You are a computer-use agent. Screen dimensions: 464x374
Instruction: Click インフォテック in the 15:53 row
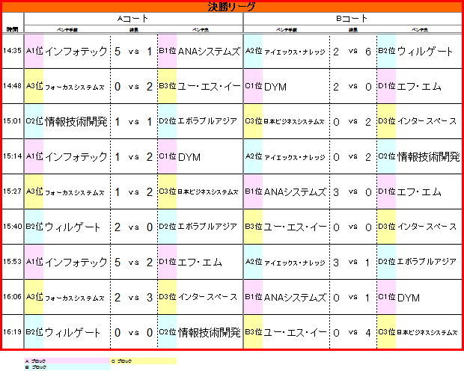[x=76, y=263]
